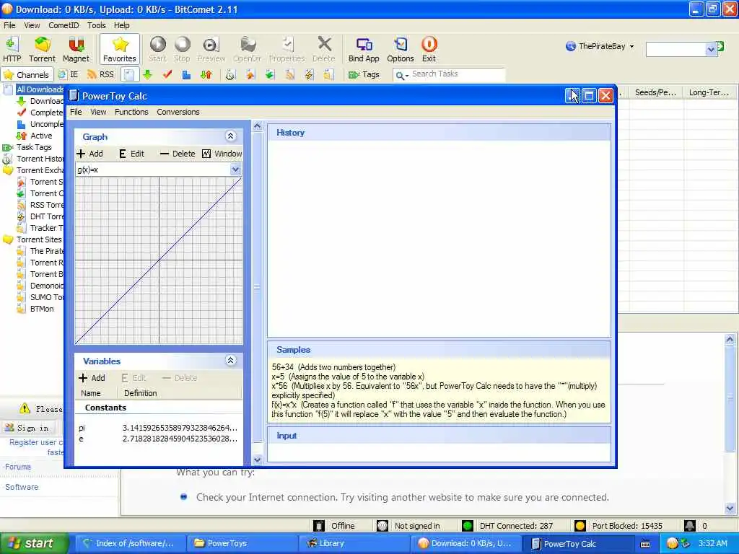Open BitComet Tools menu
The width and height of the screenshot is (739, 554).
coord(96,25)
